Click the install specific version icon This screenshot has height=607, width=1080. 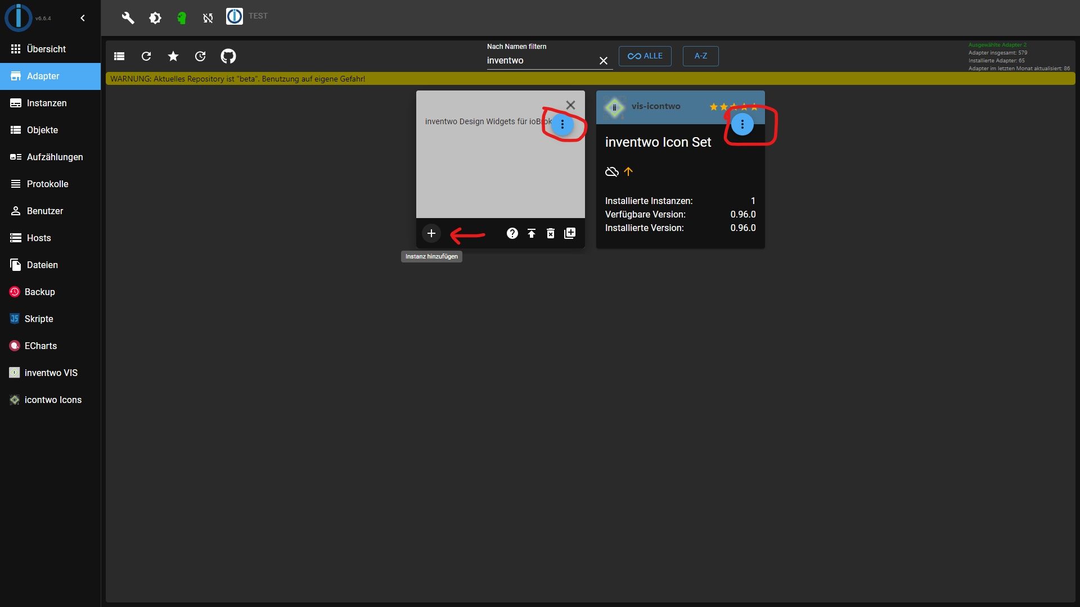(570, 233)
